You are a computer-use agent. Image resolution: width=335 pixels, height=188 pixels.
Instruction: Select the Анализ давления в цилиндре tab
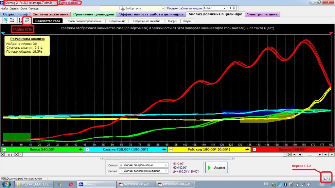pos(215,14)
